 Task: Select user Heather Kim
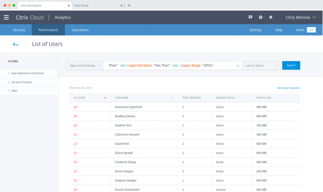[x=123, y=125]
